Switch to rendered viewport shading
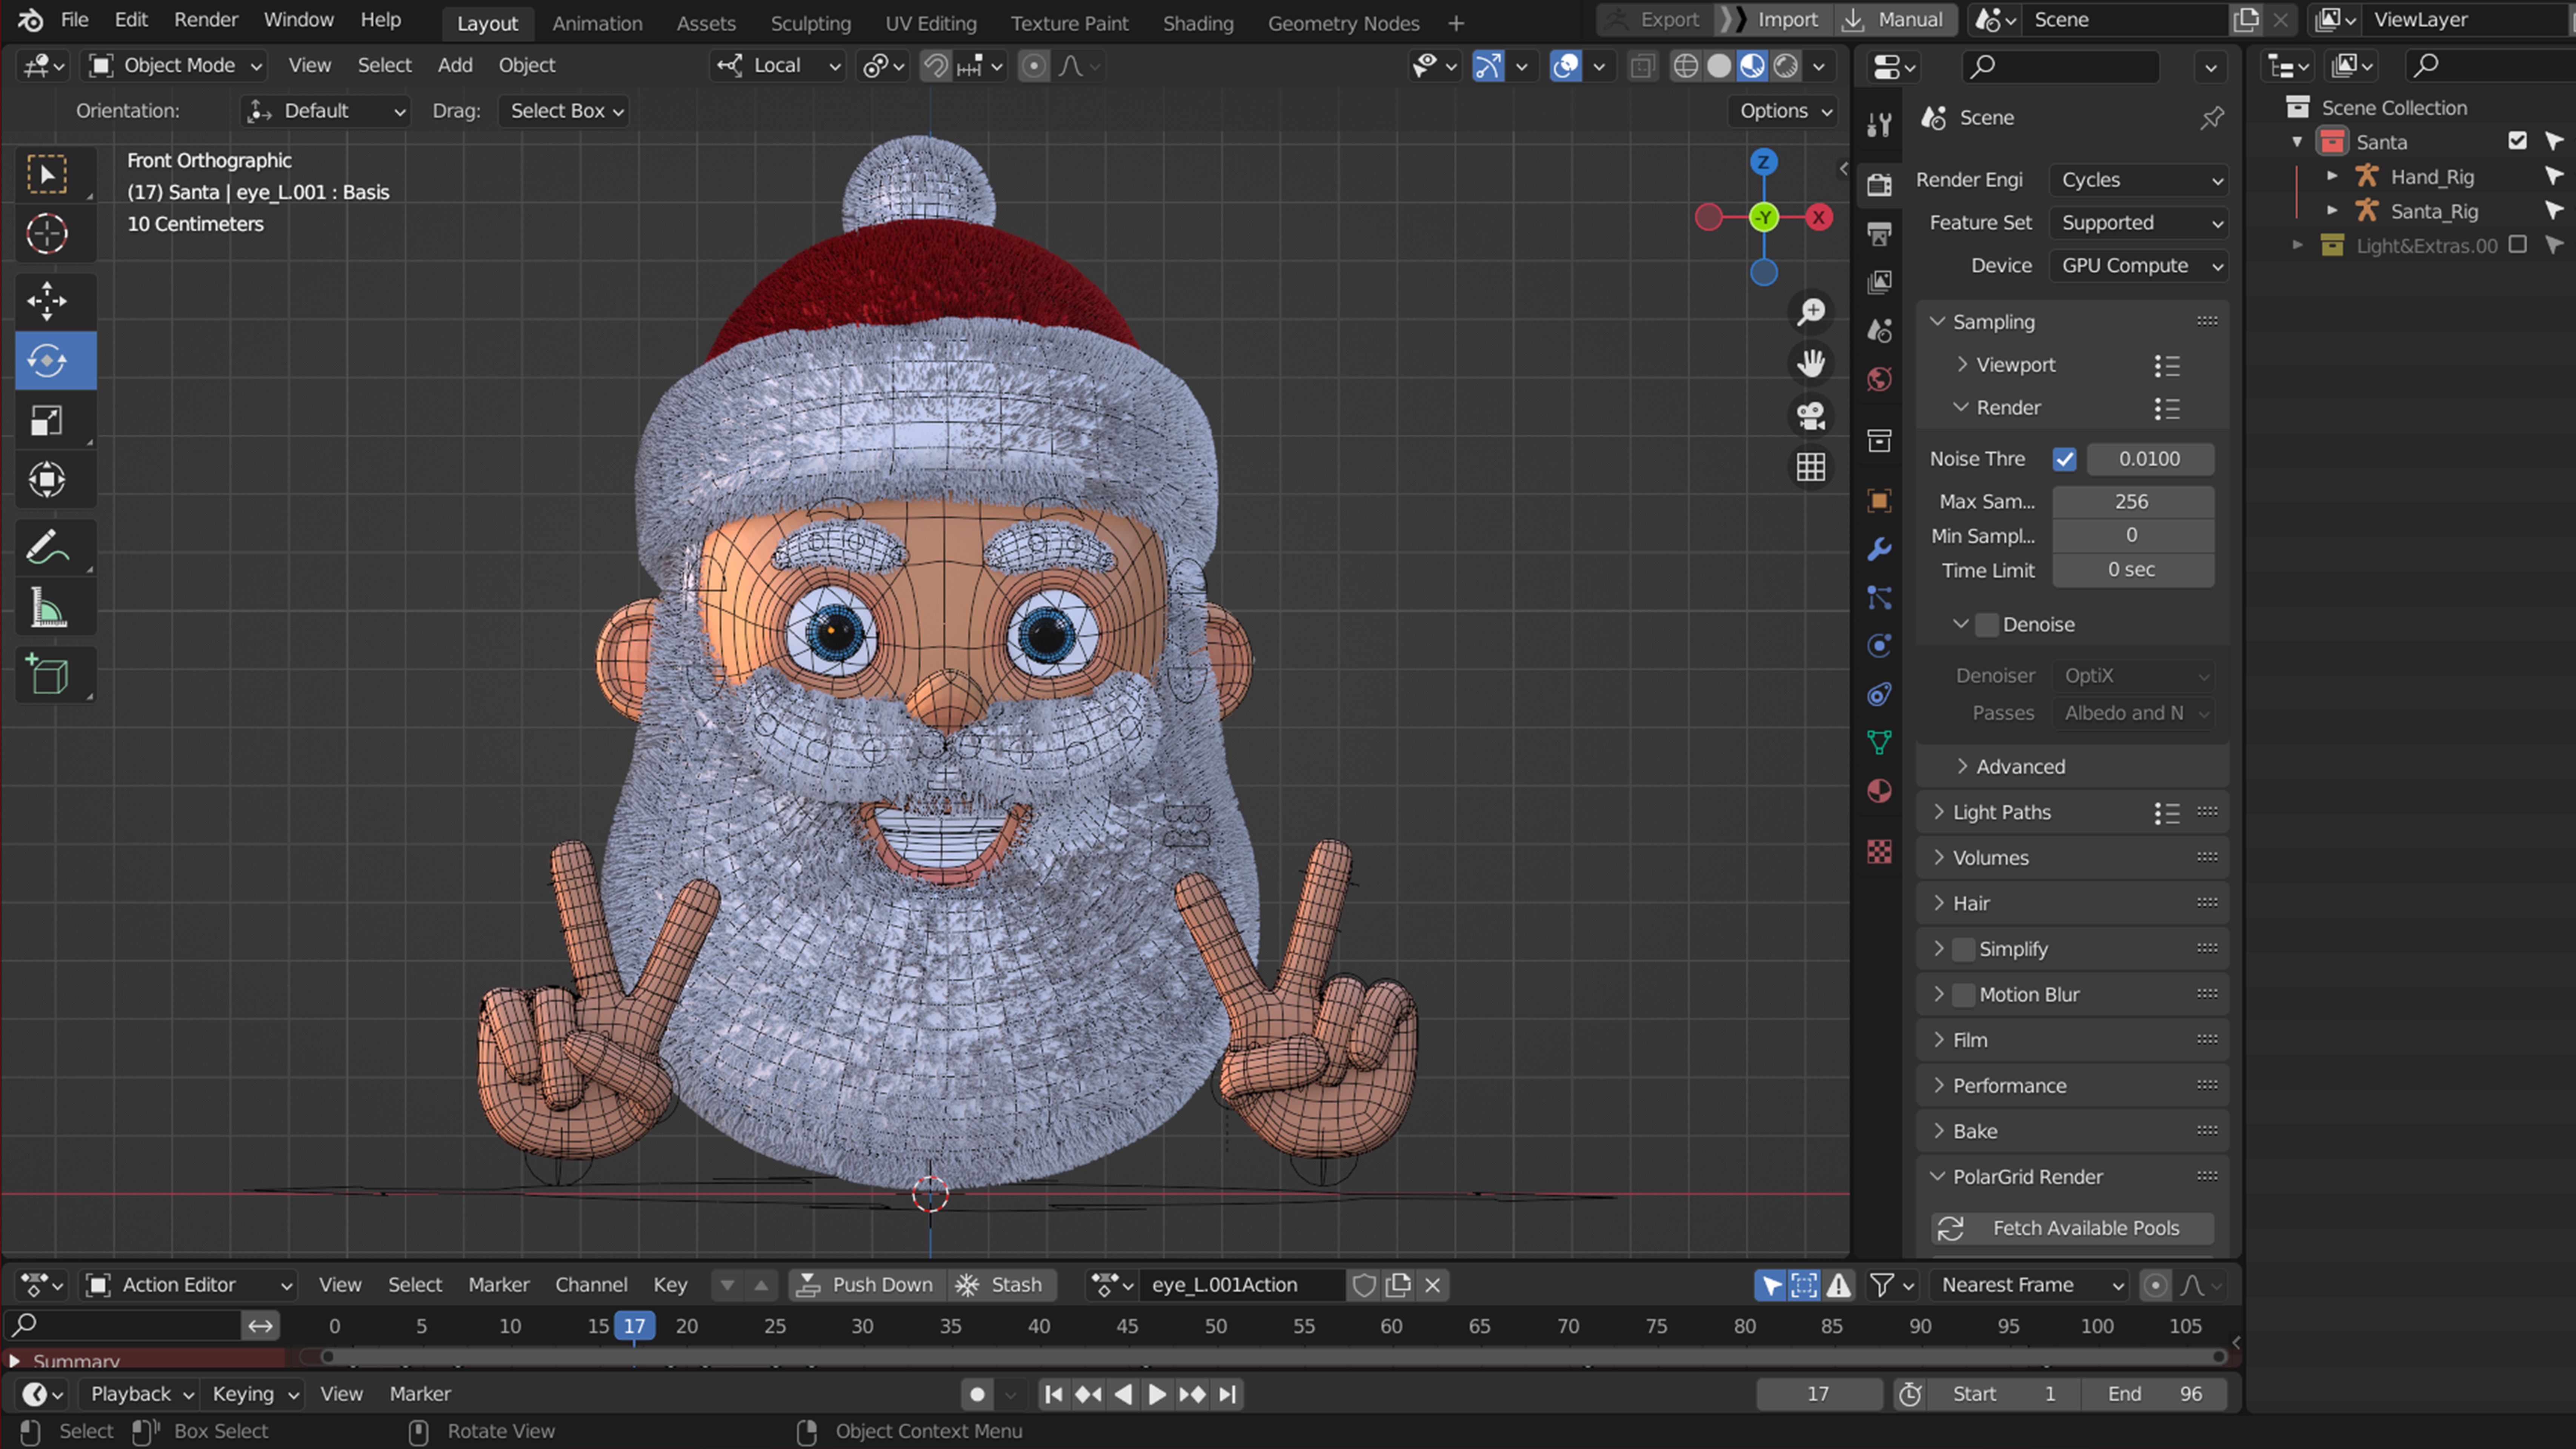2576x1449 pixels. point(1786,66)
